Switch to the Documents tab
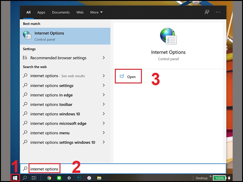The width and height of the screenshot is (243, 182). (x=61, y=12)
